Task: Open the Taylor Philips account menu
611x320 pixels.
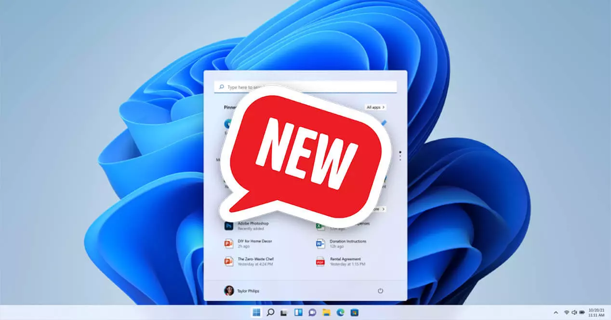Action: coord(243,291)
